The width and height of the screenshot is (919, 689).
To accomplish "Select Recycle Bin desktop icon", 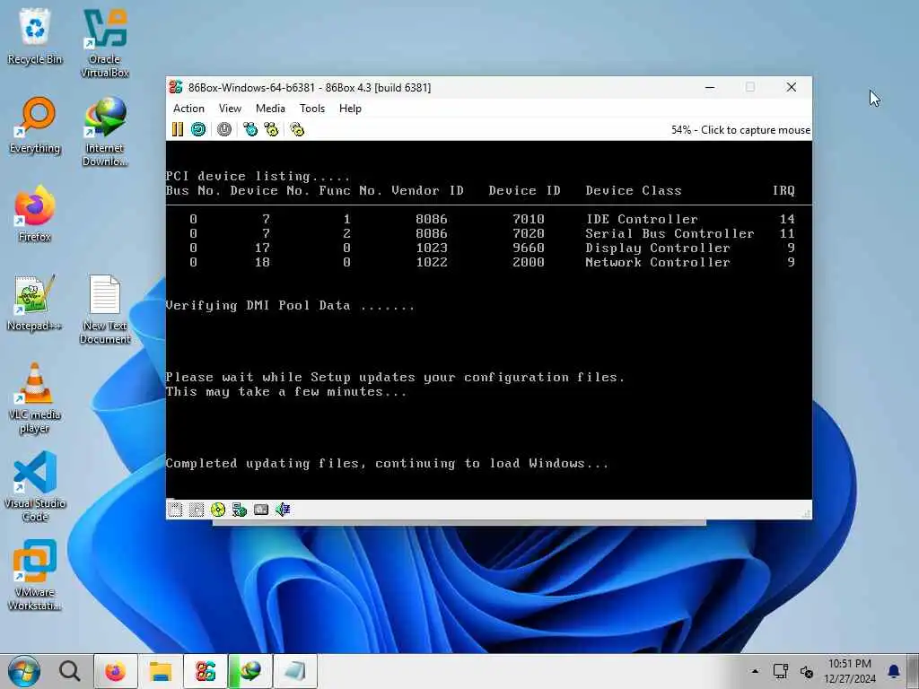I will coord(35,38).
